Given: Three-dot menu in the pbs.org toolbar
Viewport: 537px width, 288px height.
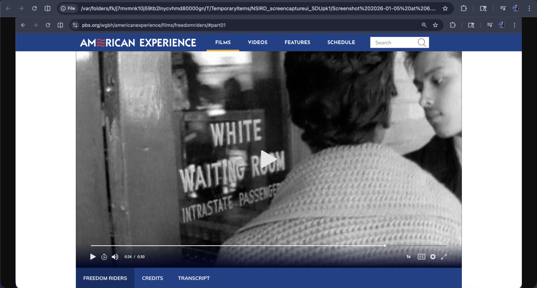Looking at the screenshot, I should [x=514, y=25].
